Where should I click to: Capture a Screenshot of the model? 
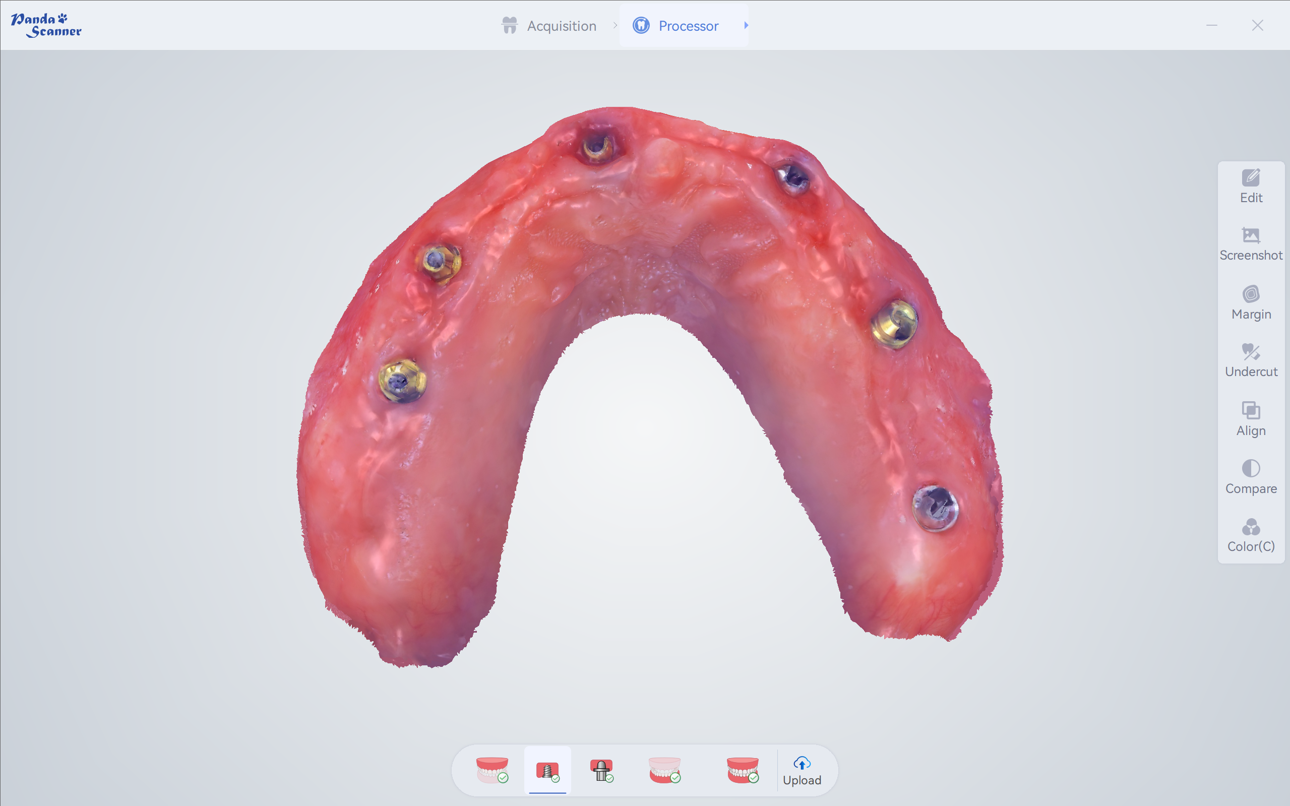pyautogui.click(x=1251, y=243)
